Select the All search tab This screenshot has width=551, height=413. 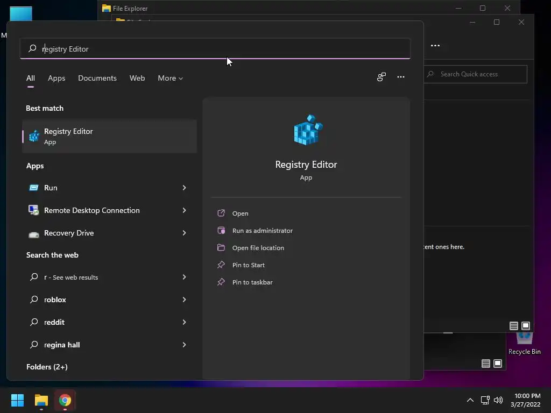coord(31,79)
